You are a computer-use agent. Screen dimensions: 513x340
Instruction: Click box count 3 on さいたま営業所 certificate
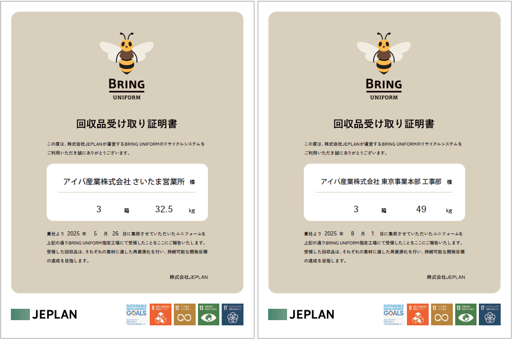coord(99,209)
